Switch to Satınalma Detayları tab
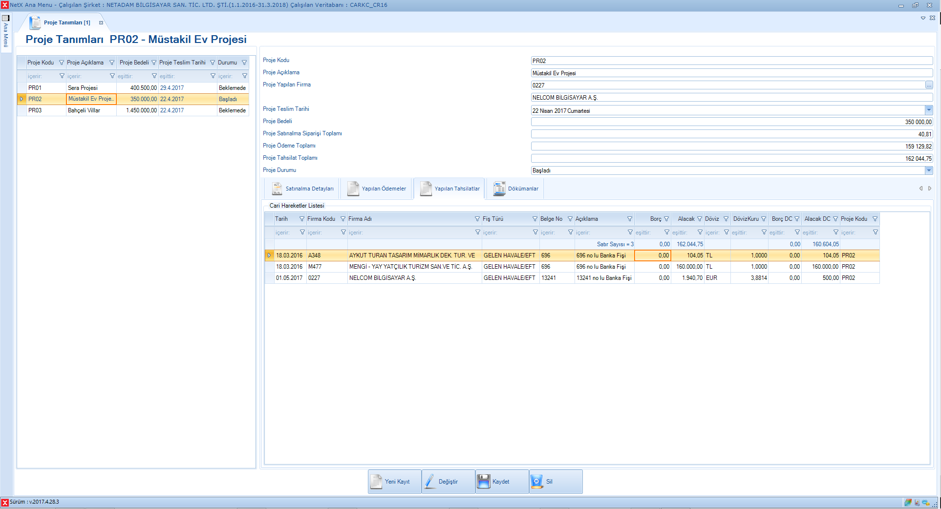Screen dimensions: 941x509 pos(303,189)
